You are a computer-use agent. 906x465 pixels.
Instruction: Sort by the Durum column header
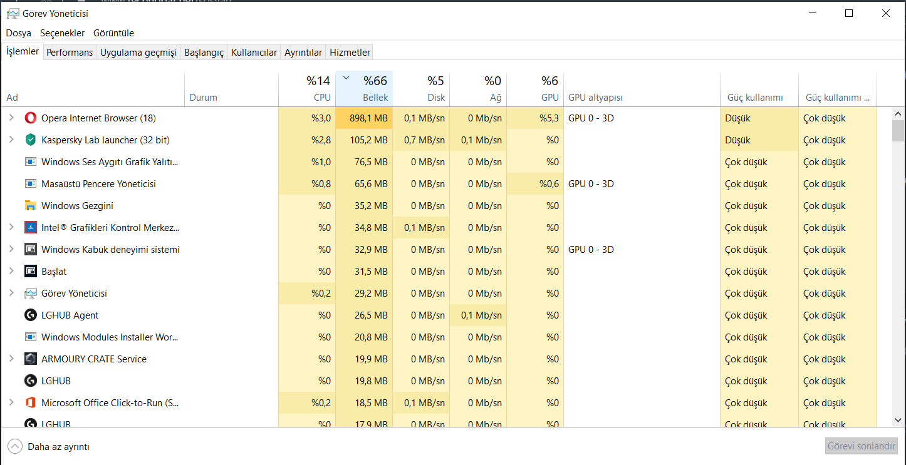pyautogui.click(x=232, y=89)
